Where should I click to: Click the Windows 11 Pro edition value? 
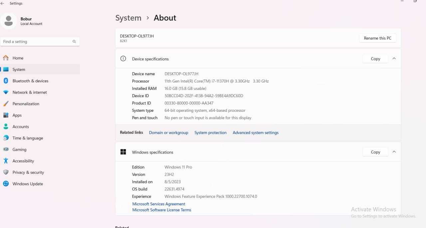[x=178, y=167]
